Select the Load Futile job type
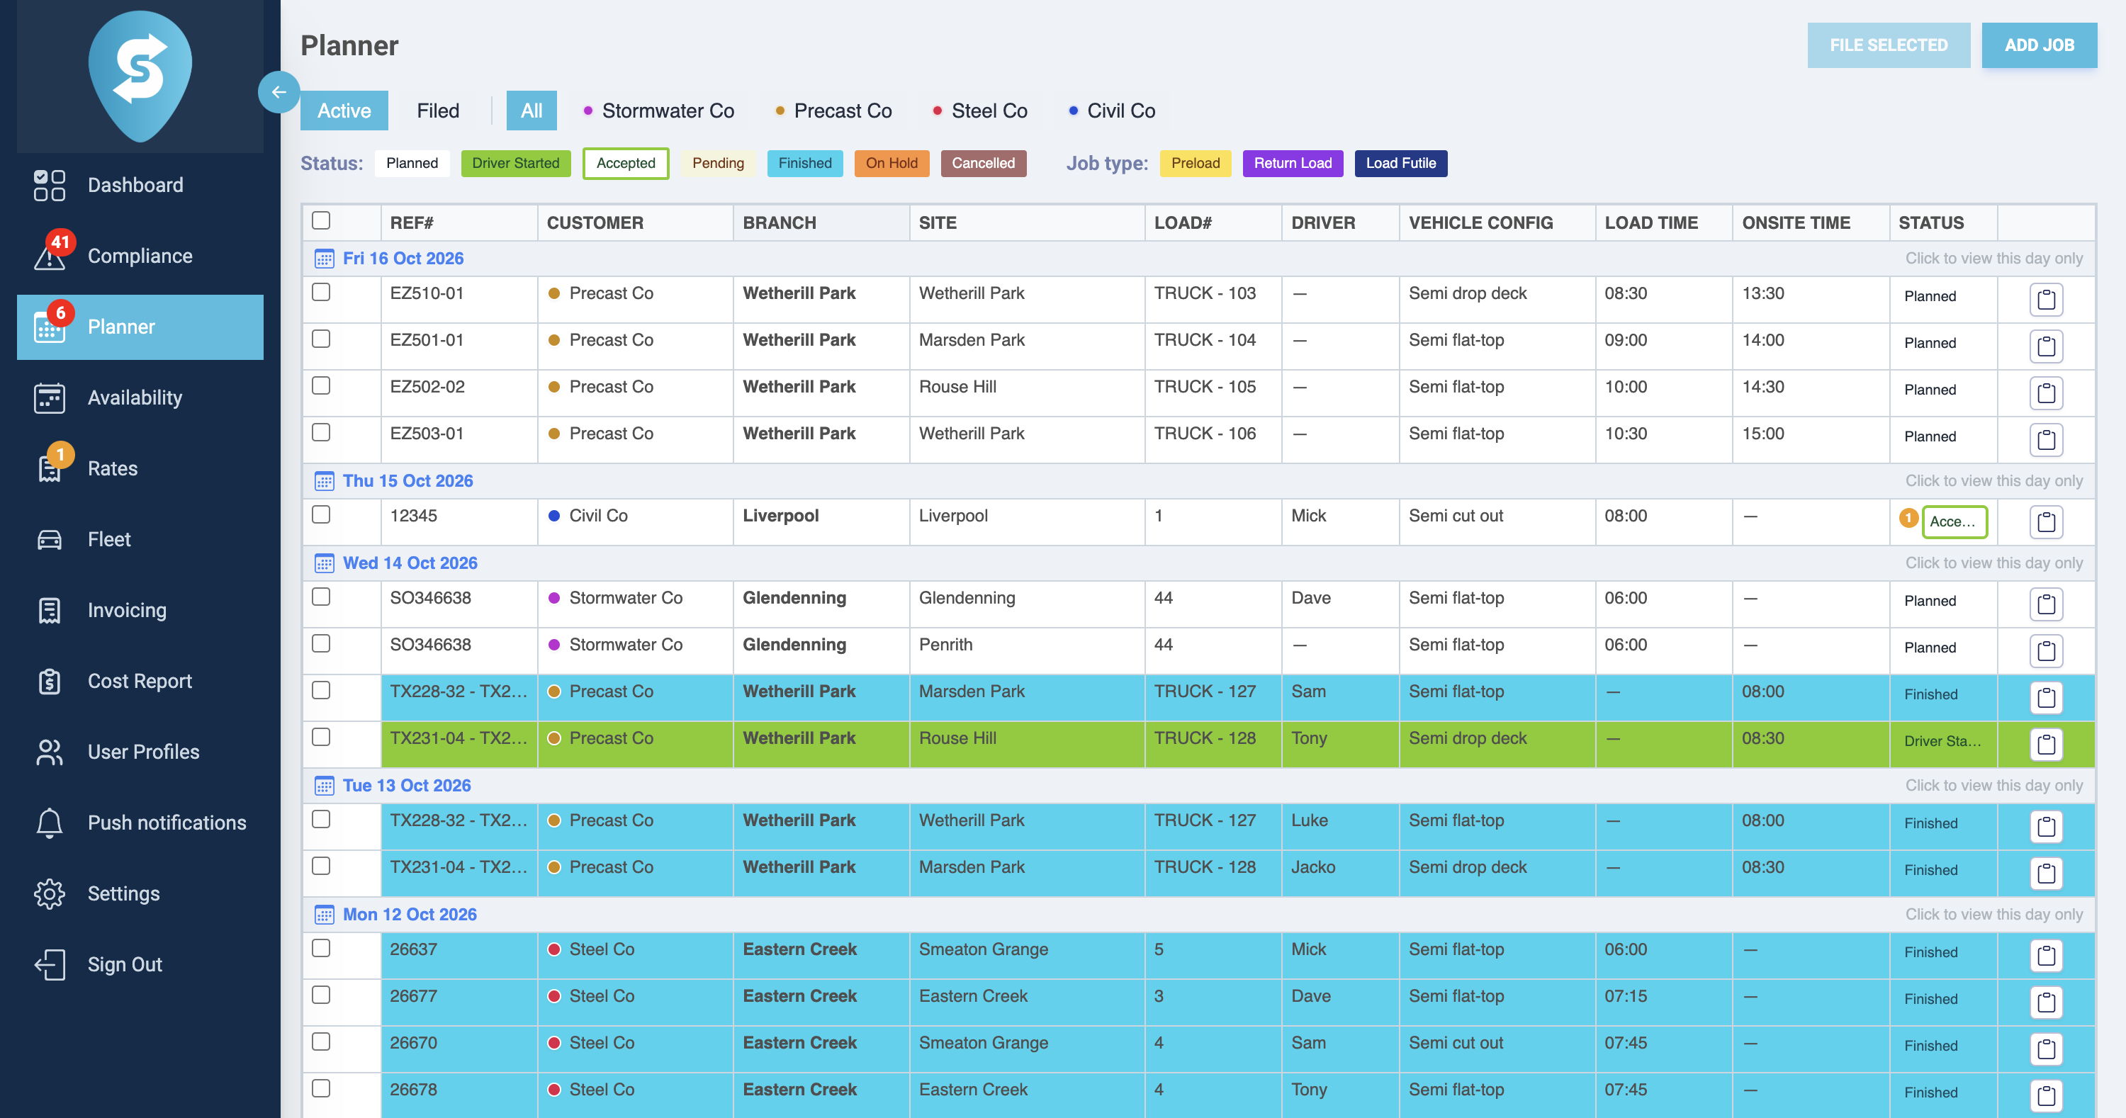This screenshot has height=1118, width=2126. pyautogui.click(x=1400, y=164)
